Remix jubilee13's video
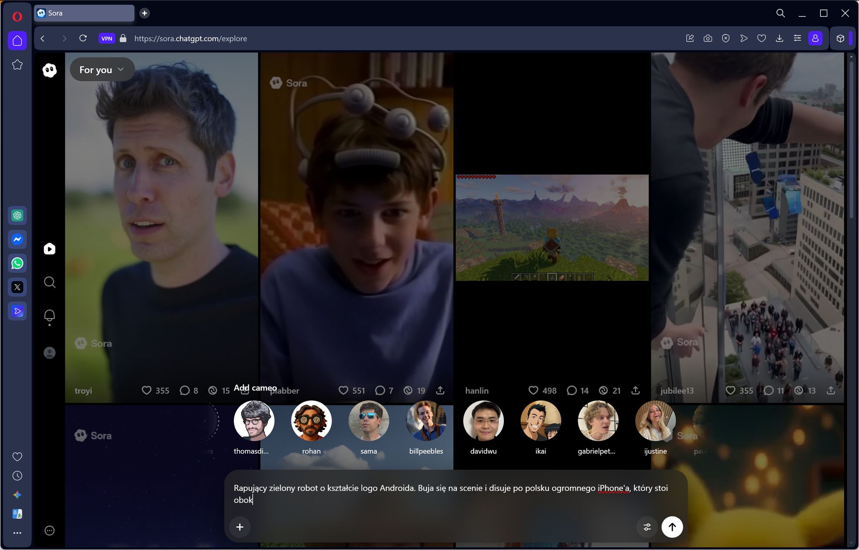Image resolution: width=859 pixels, height=550 pixels. pyautogui.click(x=799, y=390)
